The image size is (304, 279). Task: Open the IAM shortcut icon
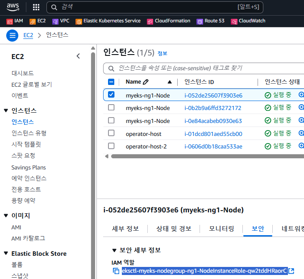[9, 21]
